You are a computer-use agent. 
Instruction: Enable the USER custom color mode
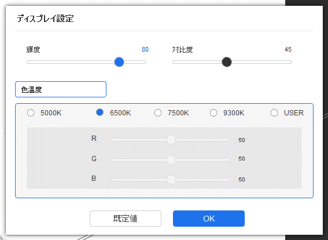click(274, 113)
